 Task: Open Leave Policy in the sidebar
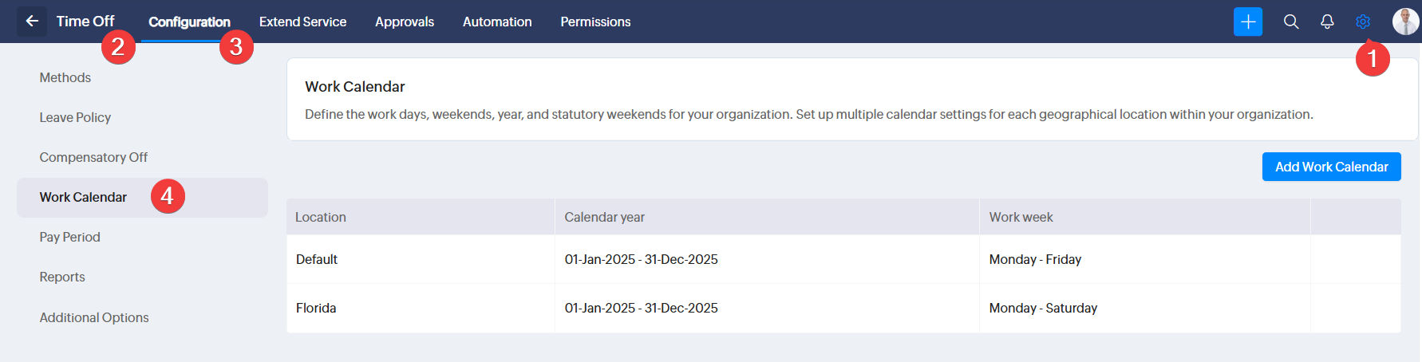[75, 117]
